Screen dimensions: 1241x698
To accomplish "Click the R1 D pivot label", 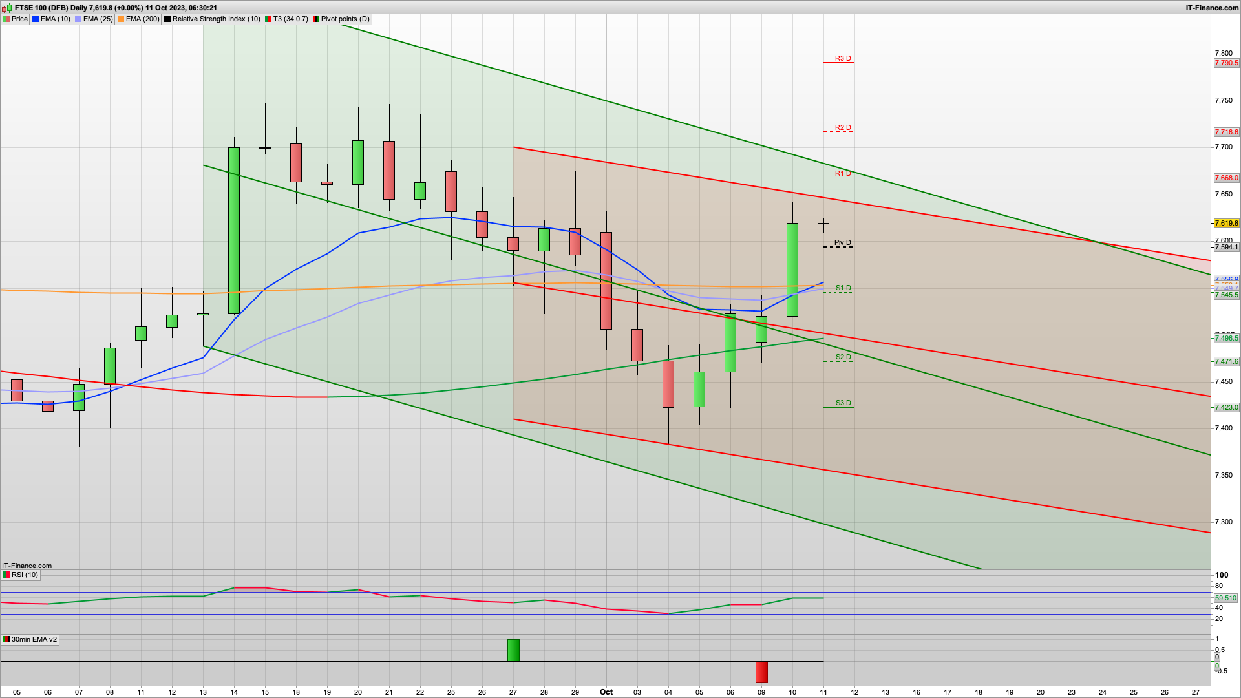I will pos(843,173).
